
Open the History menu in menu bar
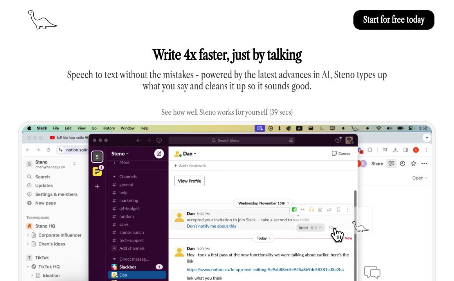(108, 128)
